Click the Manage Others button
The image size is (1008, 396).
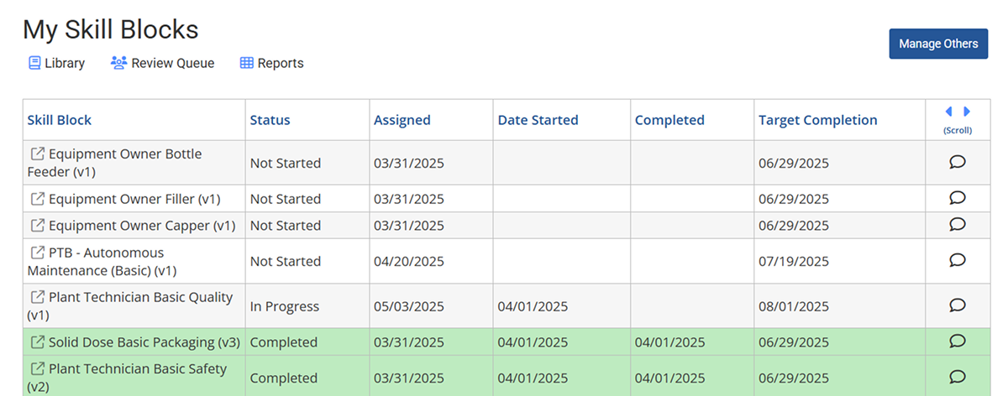pos(938,44)
